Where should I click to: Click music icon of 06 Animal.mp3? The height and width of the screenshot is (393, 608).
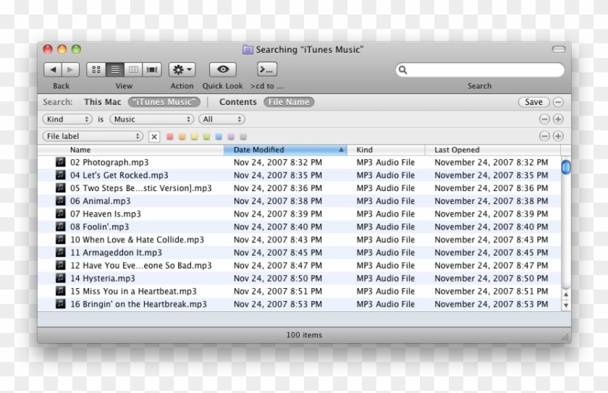[61, 200]
